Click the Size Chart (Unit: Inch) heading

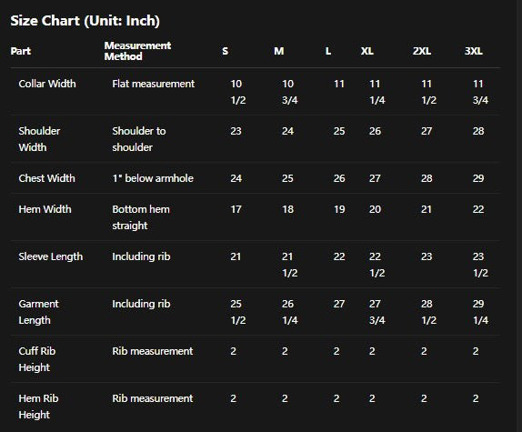pyautogui.click(x=85, y=21)
